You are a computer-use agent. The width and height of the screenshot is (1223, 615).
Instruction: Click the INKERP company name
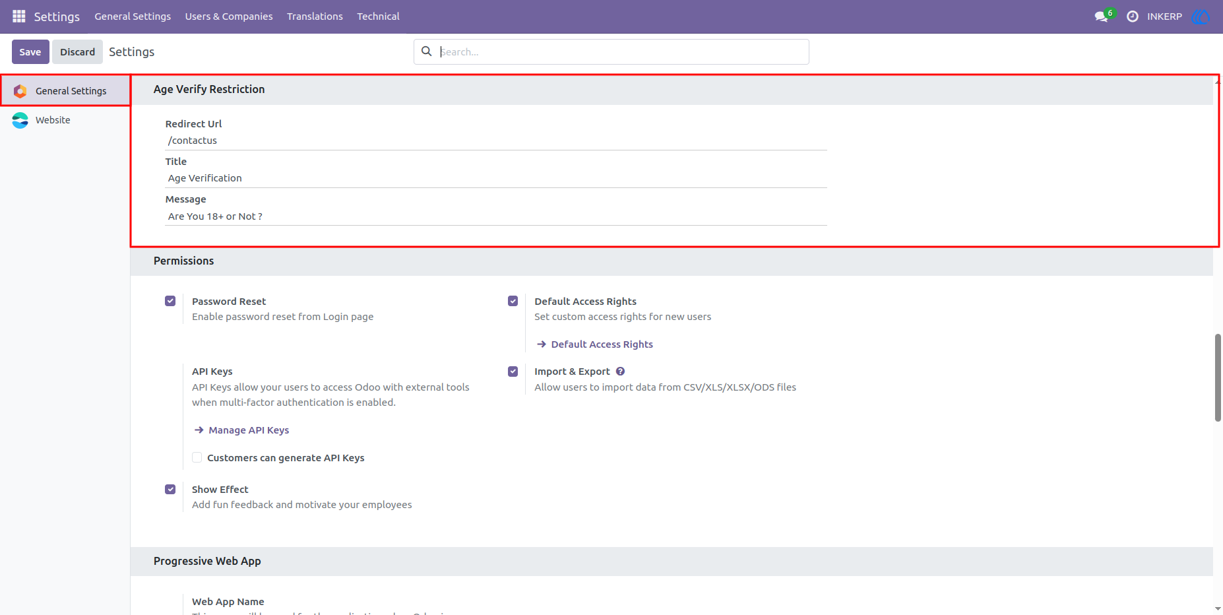(1164, 16)
